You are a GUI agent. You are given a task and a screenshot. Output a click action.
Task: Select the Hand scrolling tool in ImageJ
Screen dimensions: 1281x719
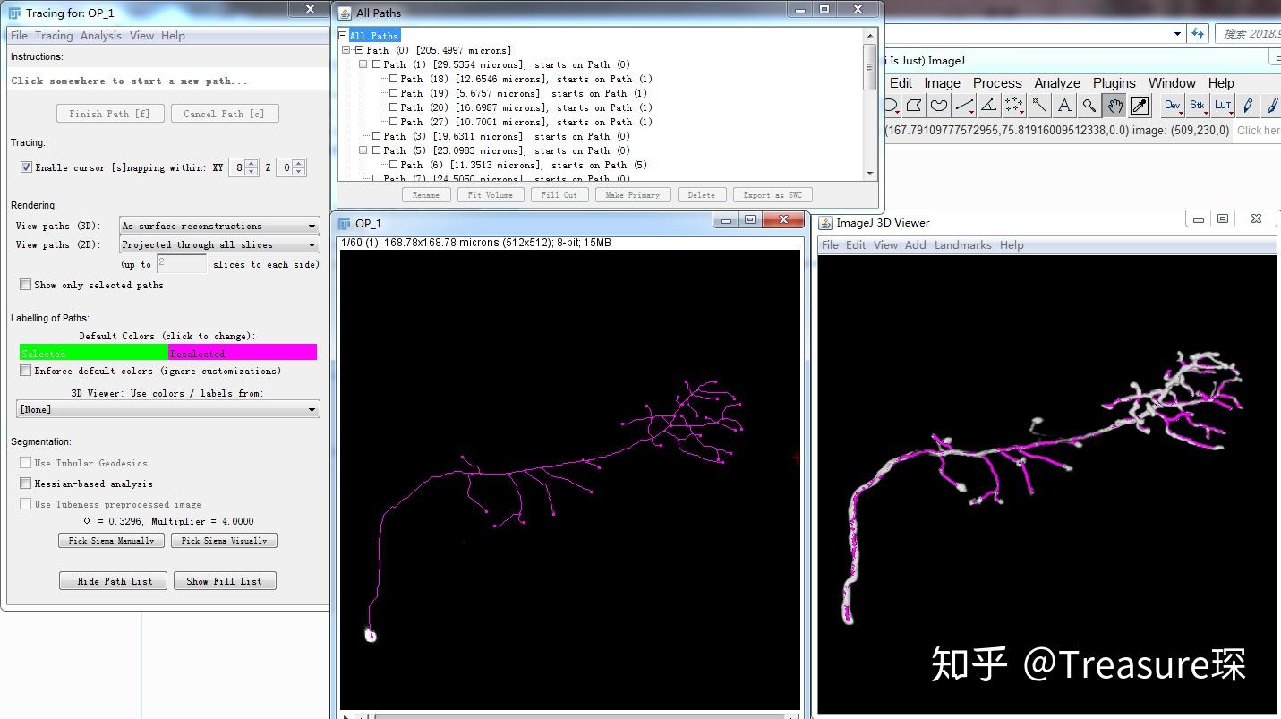(x=1115, y=106)
